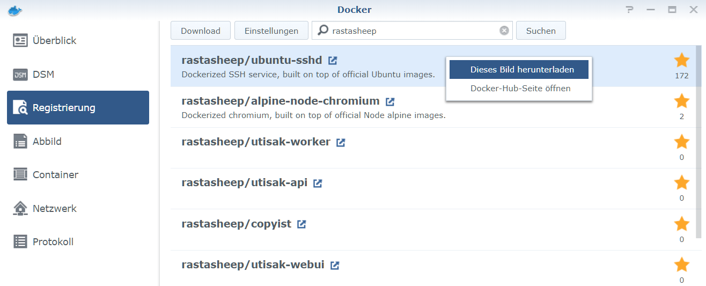The image size is (706, 286).
Task: Go to the Abbild section
Action: click(78, 141)
